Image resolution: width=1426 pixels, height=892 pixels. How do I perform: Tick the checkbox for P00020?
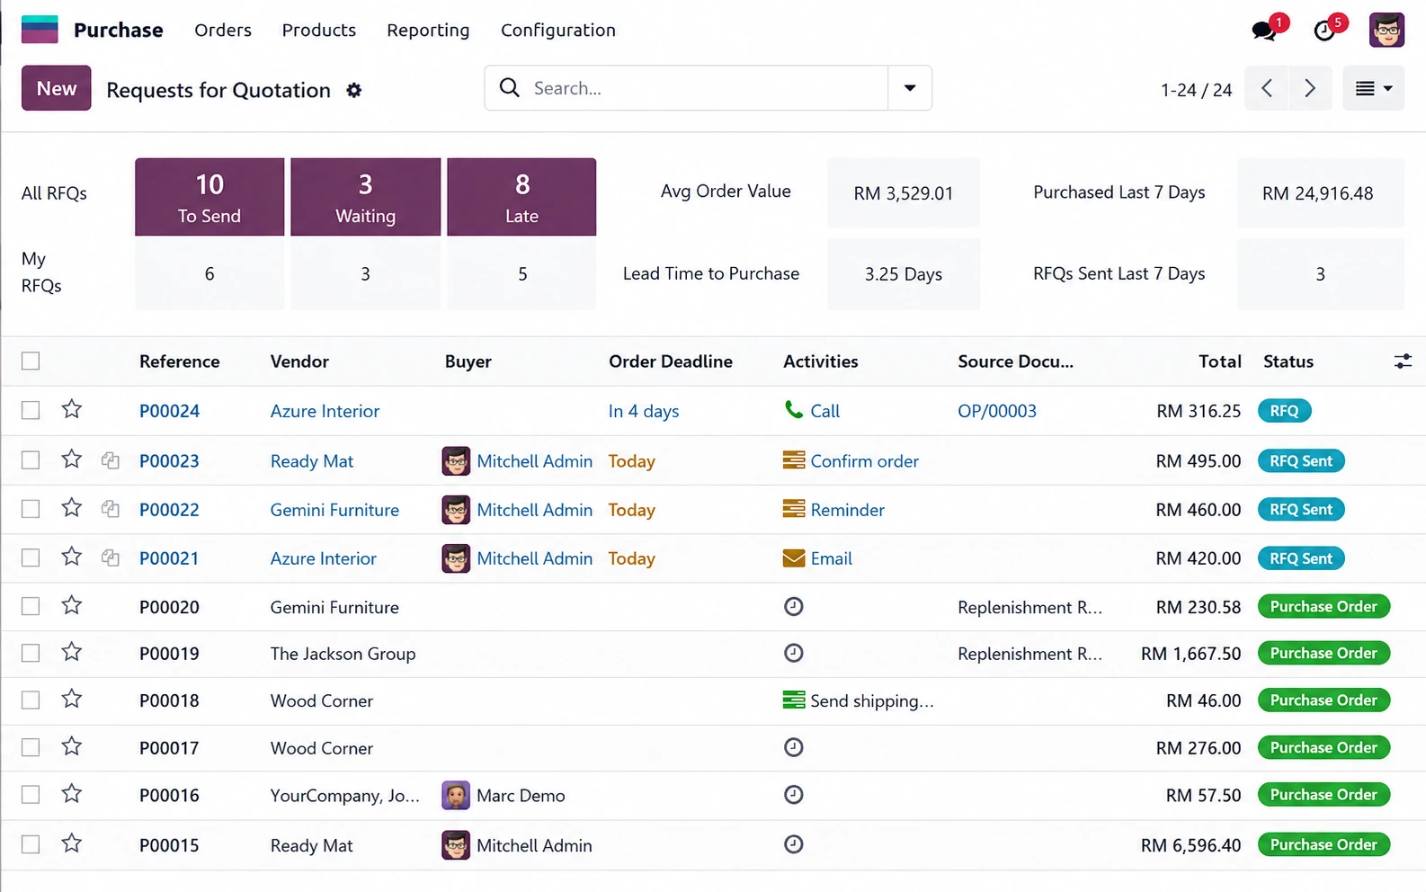coord(31,606)
